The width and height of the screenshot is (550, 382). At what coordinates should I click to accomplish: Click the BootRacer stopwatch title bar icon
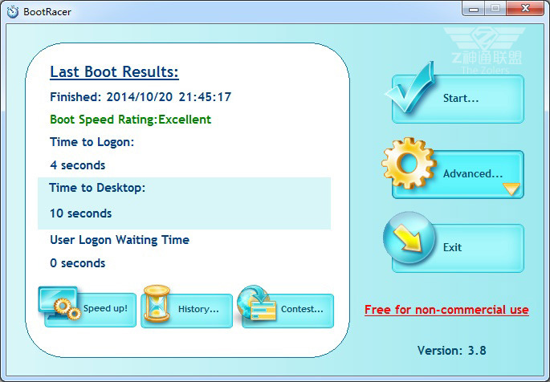coord(13,11)
